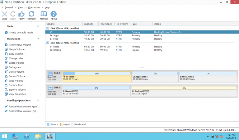
Task: Click Disk 1 header icon in volume list
Action: click(x=48, y=43)
